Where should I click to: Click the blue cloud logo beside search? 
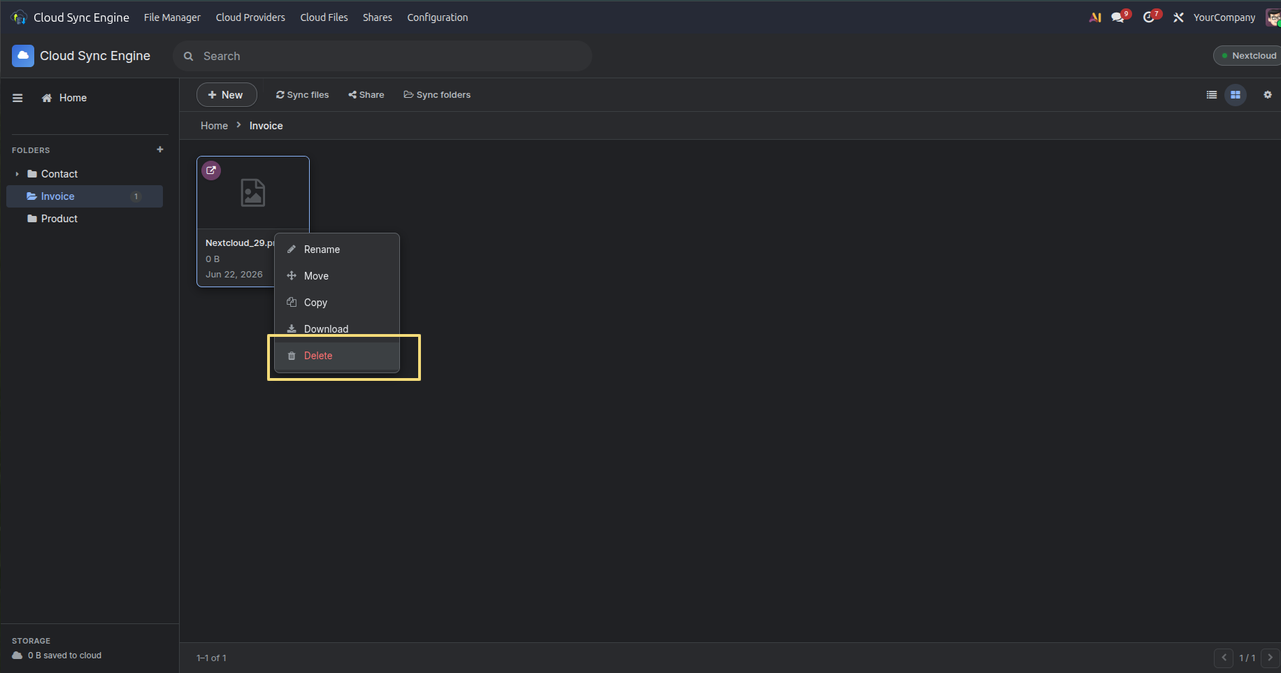pos(23,56)
